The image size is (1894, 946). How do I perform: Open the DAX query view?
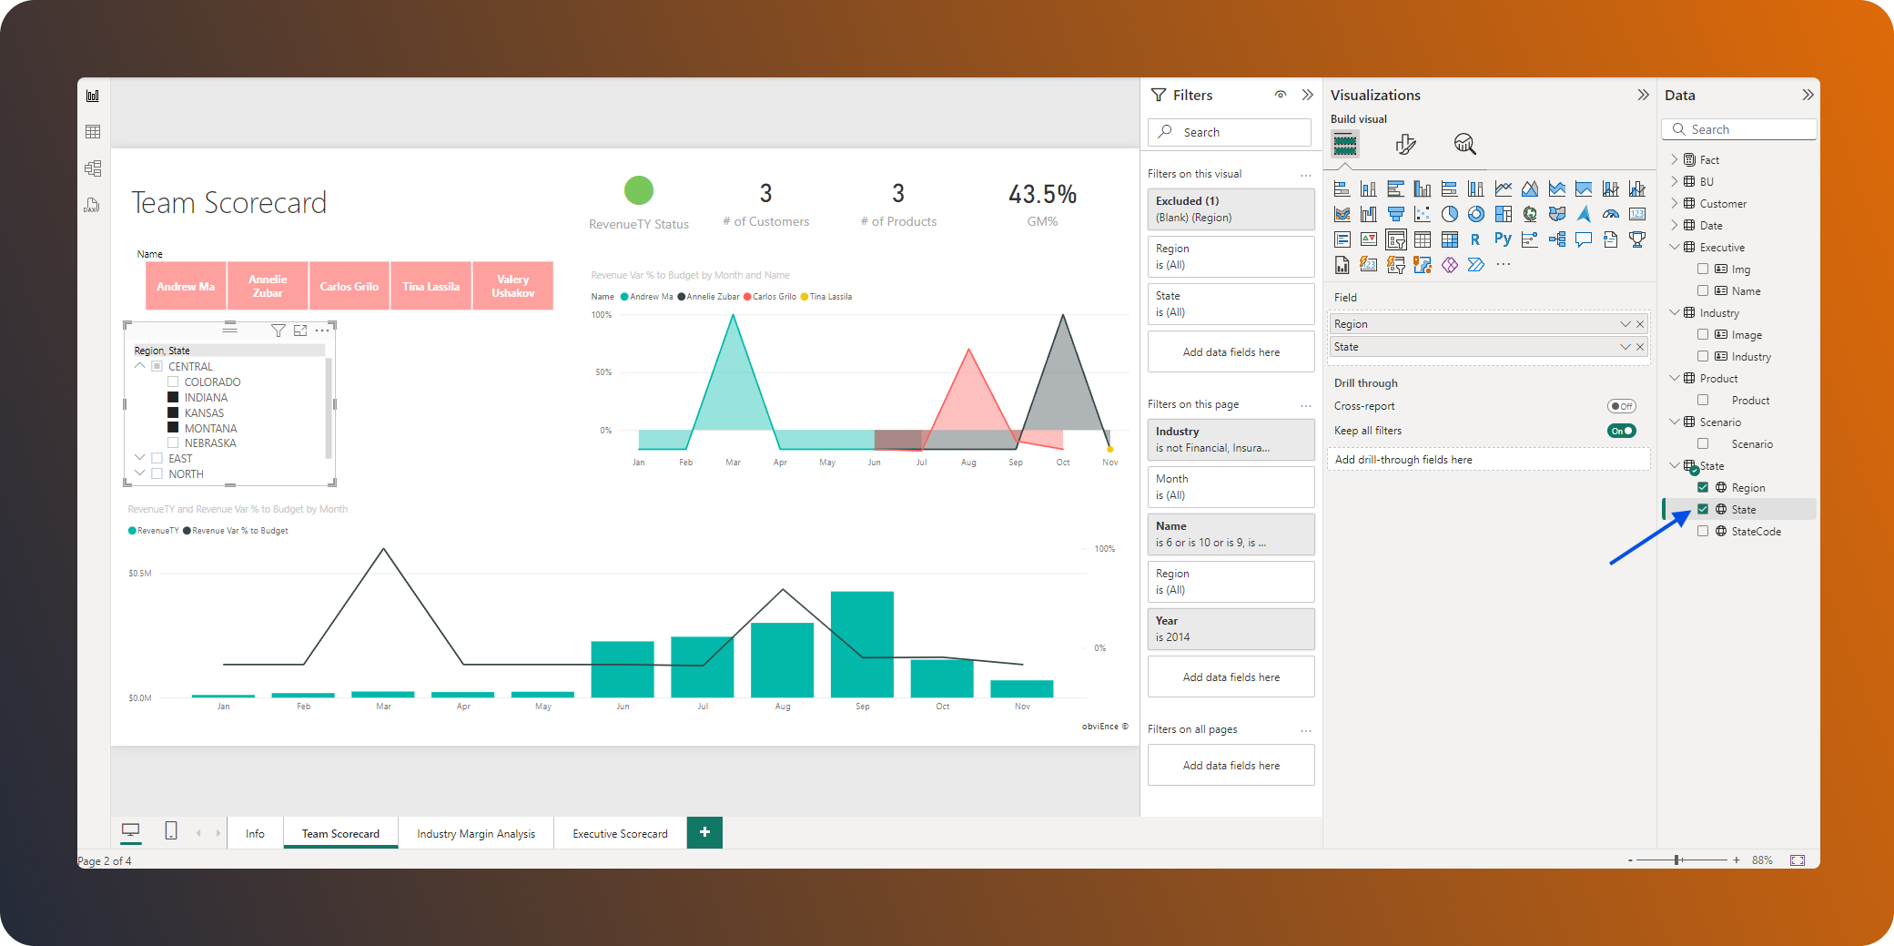[92, 205]
